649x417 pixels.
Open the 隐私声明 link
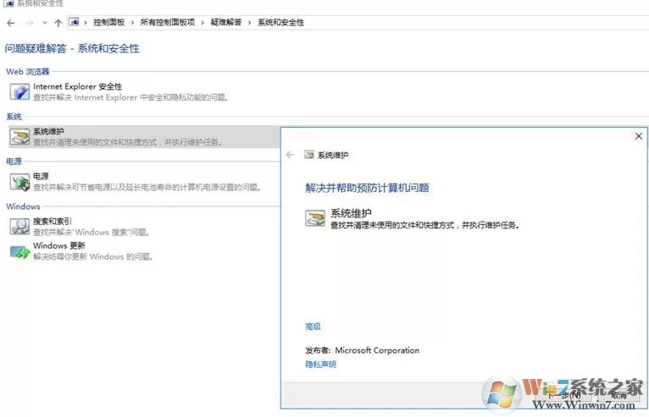pos(320,364)
